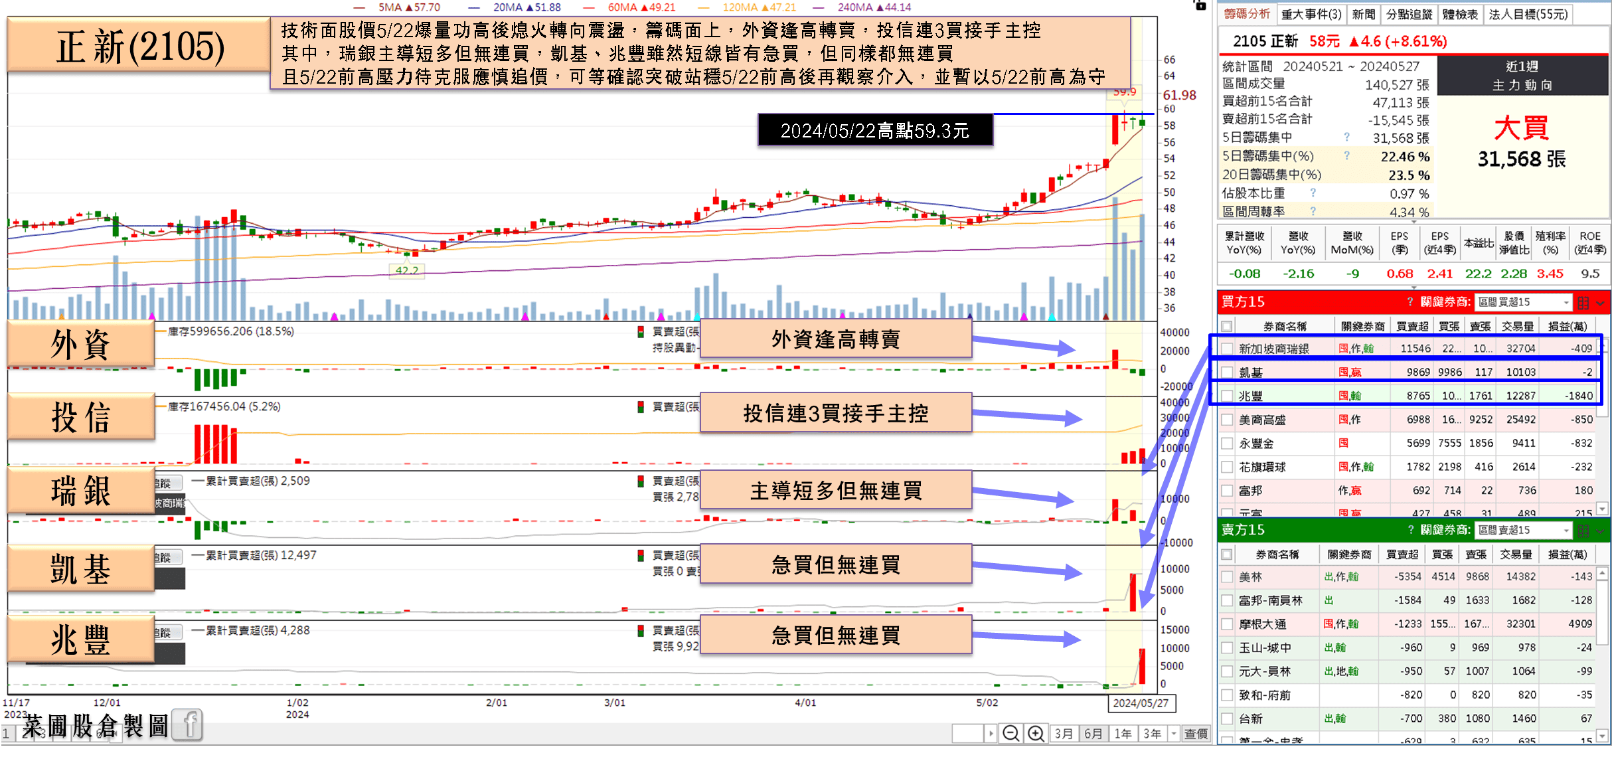Viewport: 1612px width, 761px height.
Task: Select 台新 seller row name
Action: [x=1251, y=719]
